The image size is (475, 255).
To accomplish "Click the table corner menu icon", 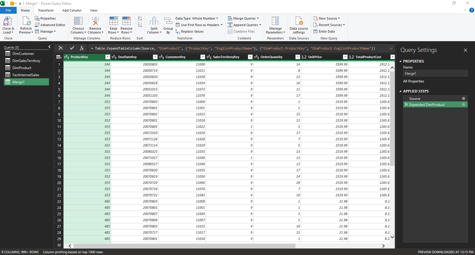I will [59, 57].
